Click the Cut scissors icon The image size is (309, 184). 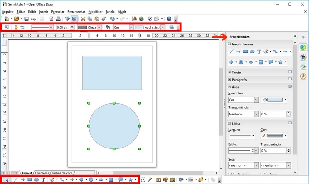click(x=83, y=19)
